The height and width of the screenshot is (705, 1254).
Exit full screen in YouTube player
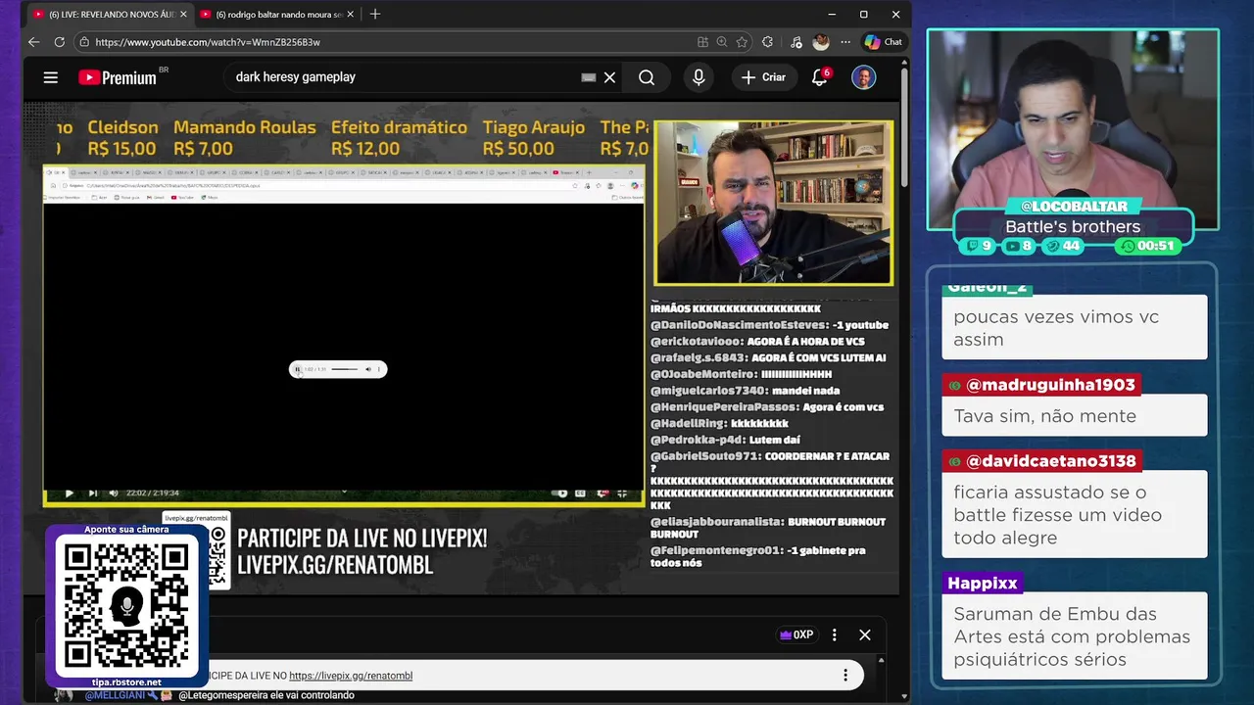[622, 493]
